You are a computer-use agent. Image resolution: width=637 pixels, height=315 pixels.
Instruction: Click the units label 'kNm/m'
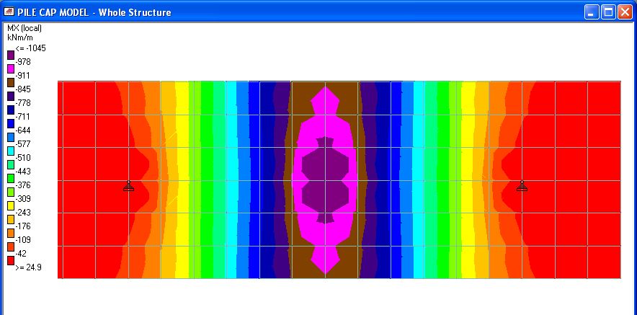tap(20, 37)
